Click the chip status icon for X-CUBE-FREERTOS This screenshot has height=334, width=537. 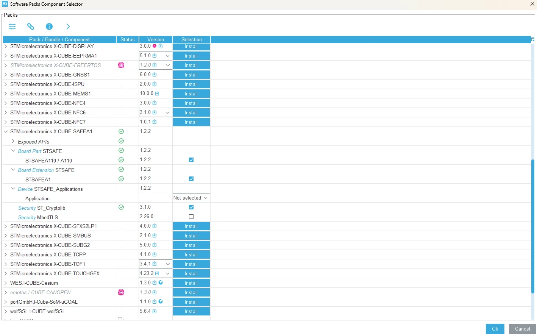pos(121,65)
